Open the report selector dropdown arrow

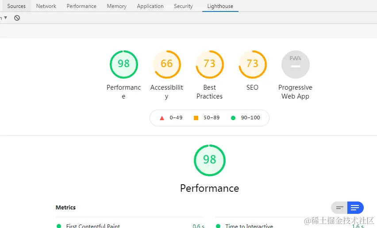pos(5,18)
